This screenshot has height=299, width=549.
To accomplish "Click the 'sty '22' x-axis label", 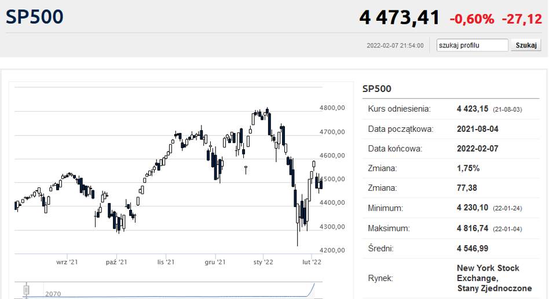I will (263, 262).
